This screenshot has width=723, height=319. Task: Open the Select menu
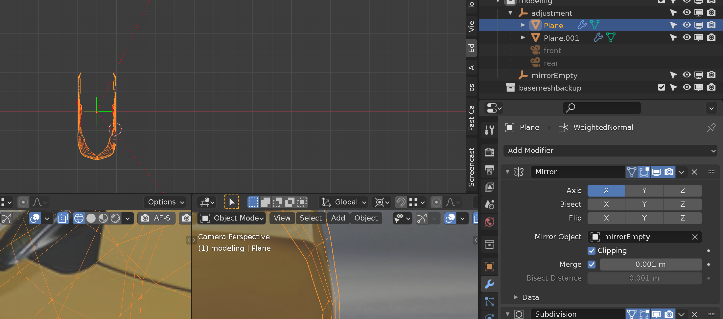[x=311, y=218]
